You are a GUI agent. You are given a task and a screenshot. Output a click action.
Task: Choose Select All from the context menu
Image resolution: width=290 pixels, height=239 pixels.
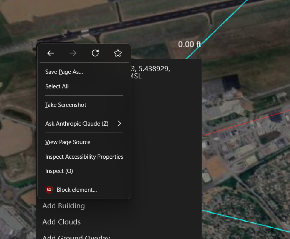[x=57, y=86]
